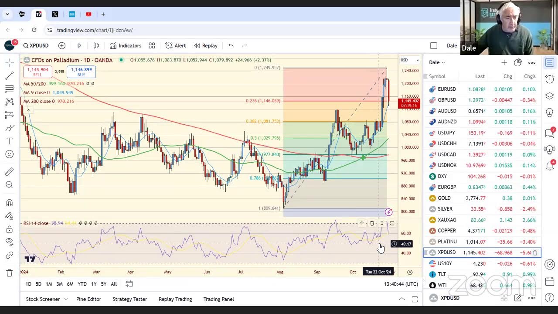This screenshot has height=314, width=558.
Task: Open notifications bell with 4 badge
Action: click(x=550, y=166)
